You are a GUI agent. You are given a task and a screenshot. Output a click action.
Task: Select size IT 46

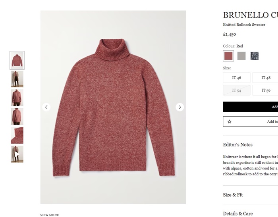click(x=237, y=78)
